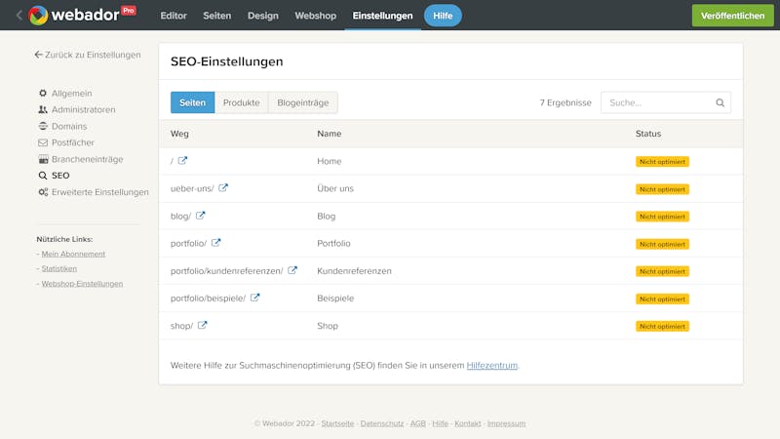780x439 pixels.
Task: Open Domains settings in sidebar
Action: tap(68, 127)
